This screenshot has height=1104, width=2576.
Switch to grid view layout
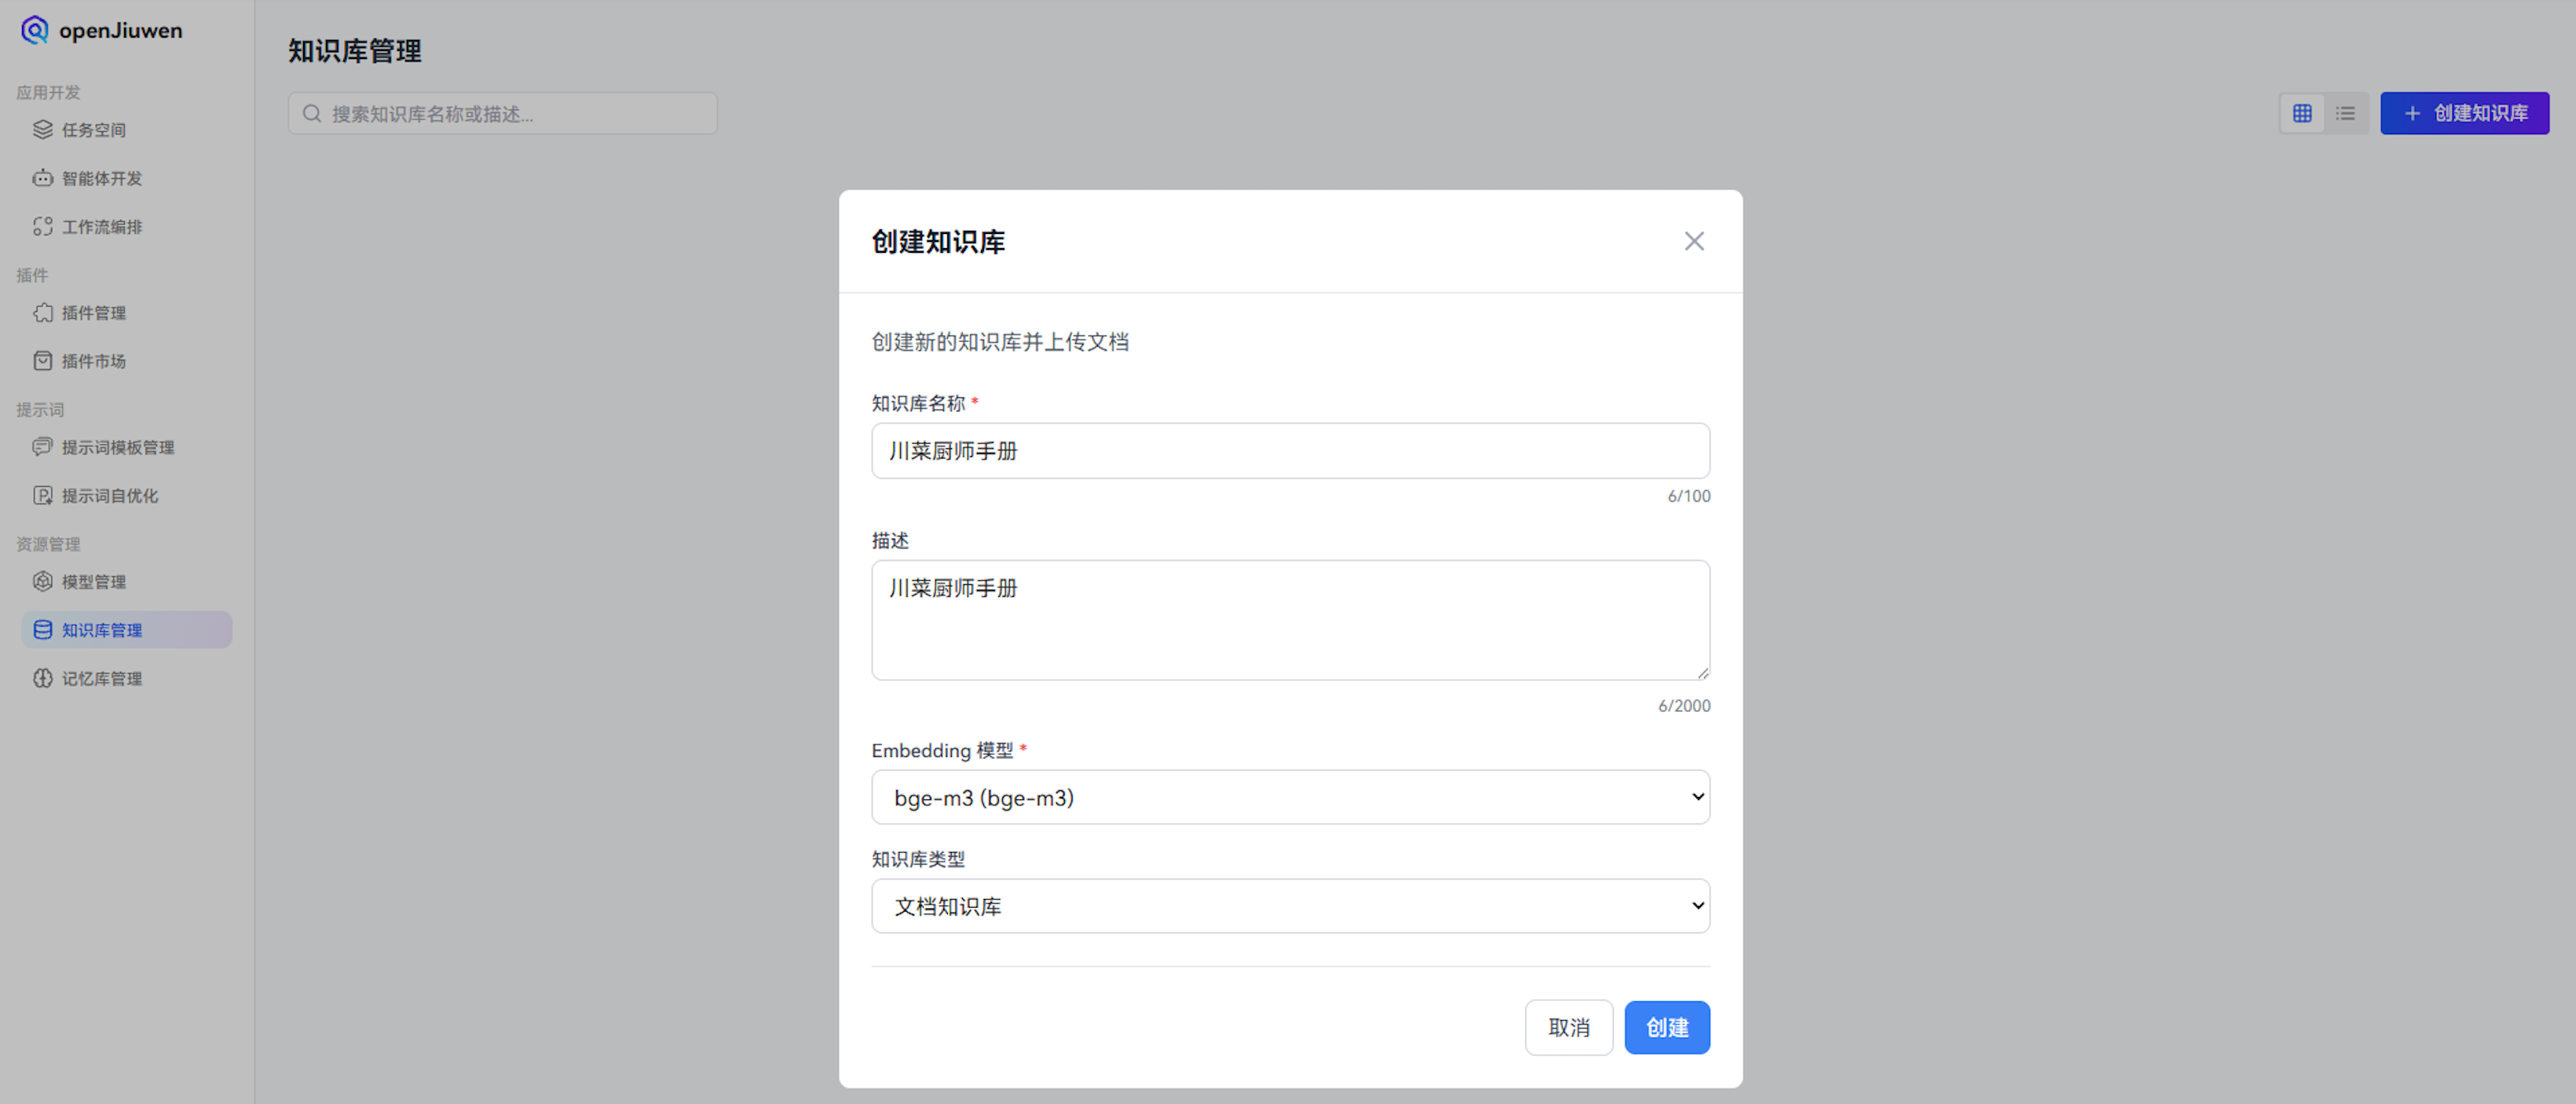(2303, 113)
